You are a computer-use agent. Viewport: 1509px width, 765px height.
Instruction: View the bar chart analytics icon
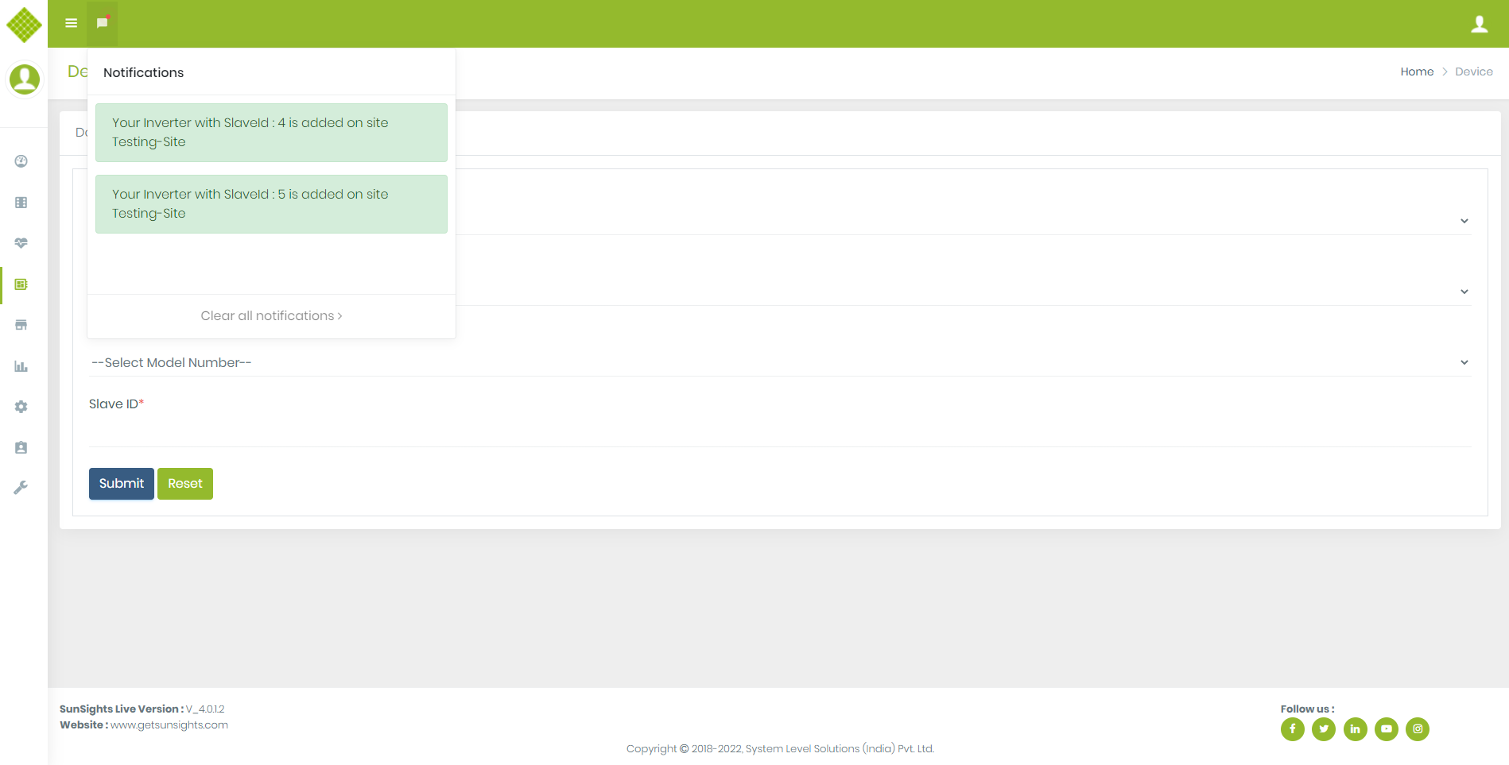point(20,366)
